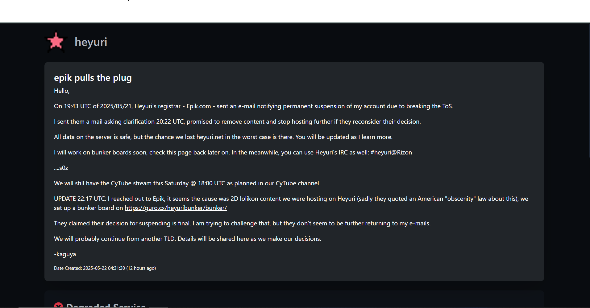Image resolution: width=590 pixels, height=308 pixels.
Task: Click the "All data on the server is safe" sentence
Action: tap(93, 137)
